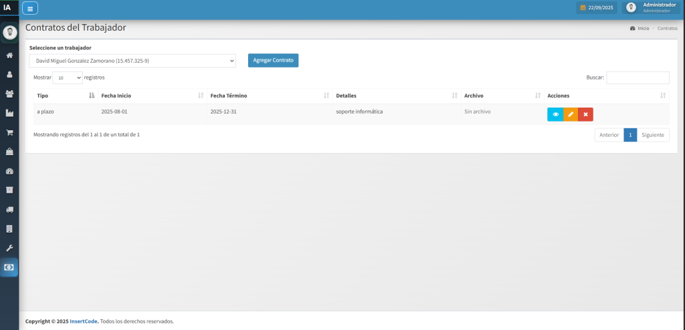The image size is (685, 330).
Task: Sort the table by the Tipo column
Action: tap(64, 96)
